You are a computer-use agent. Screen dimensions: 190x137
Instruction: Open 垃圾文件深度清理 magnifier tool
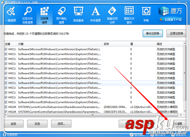point(27,15)
